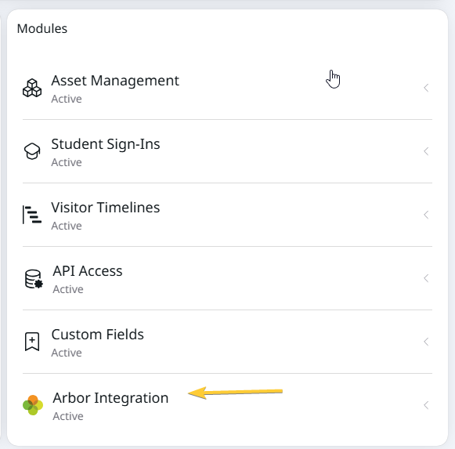Expand the Custom Fields chevron

pos(426,342)
